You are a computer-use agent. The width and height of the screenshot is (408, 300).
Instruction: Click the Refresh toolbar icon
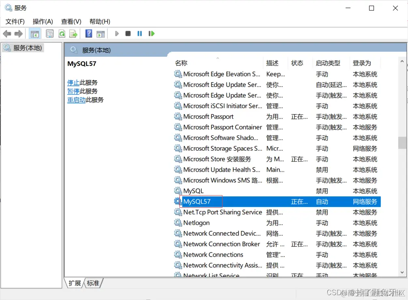pyautogui.click(x=62, y=34)
